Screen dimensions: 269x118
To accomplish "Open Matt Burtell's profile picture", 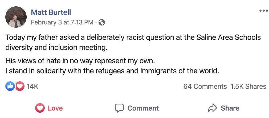I will tap(16, 17).
